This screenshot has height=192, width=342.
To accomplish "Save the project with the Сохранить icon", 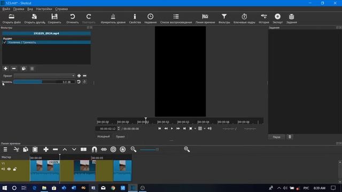I will click(55, 19).
